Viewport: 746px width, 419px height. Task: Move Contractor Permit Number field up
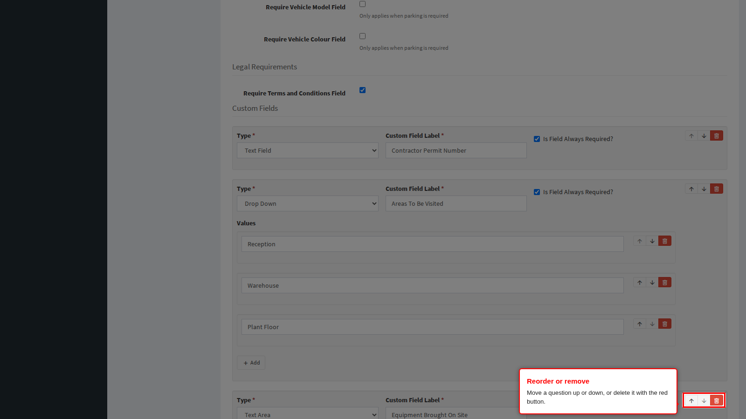(x=691, y=136)
